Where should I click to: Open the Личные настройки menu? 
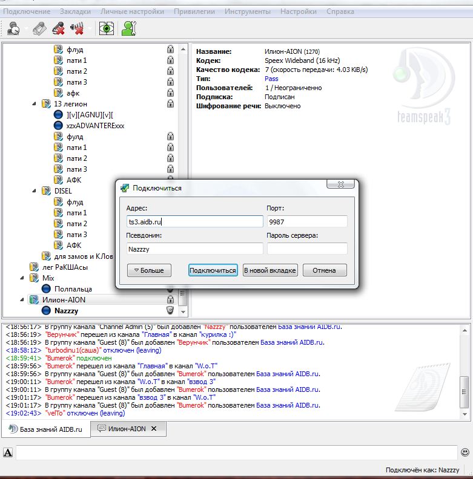(132, 11)
